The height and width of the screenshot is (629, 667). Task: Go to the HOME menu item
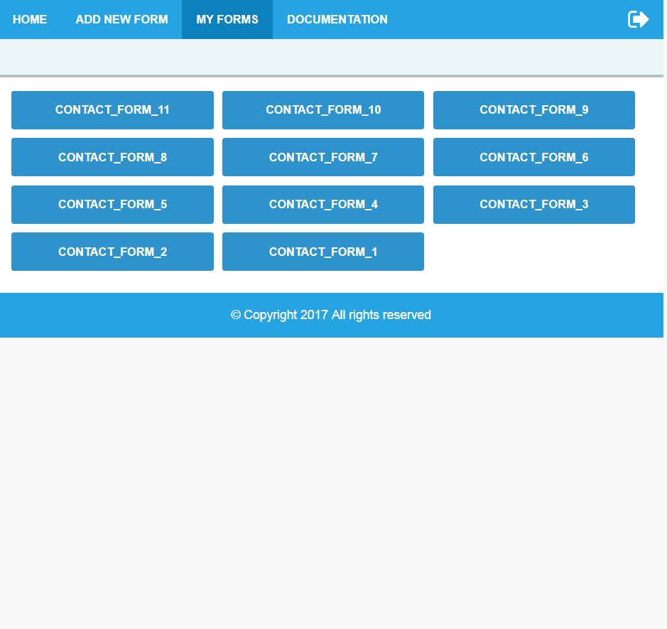(x=30, y=19)
